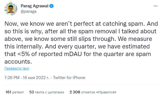Click the phrase spam removal in tweet
Image resolution: width=161 pixels, height=98 pixels.
(x=97, y=31)
